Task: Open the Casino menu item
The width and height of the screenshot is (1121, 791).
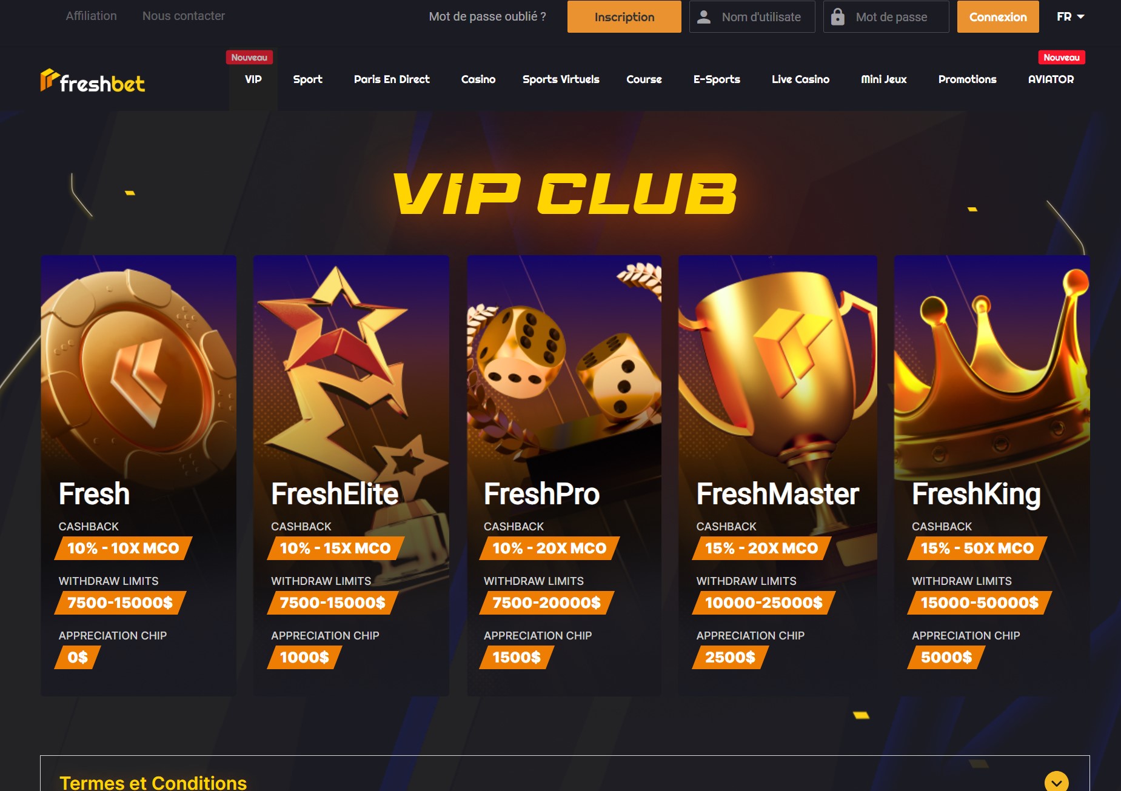Action: pyautogui.click(x=478, y=79)
